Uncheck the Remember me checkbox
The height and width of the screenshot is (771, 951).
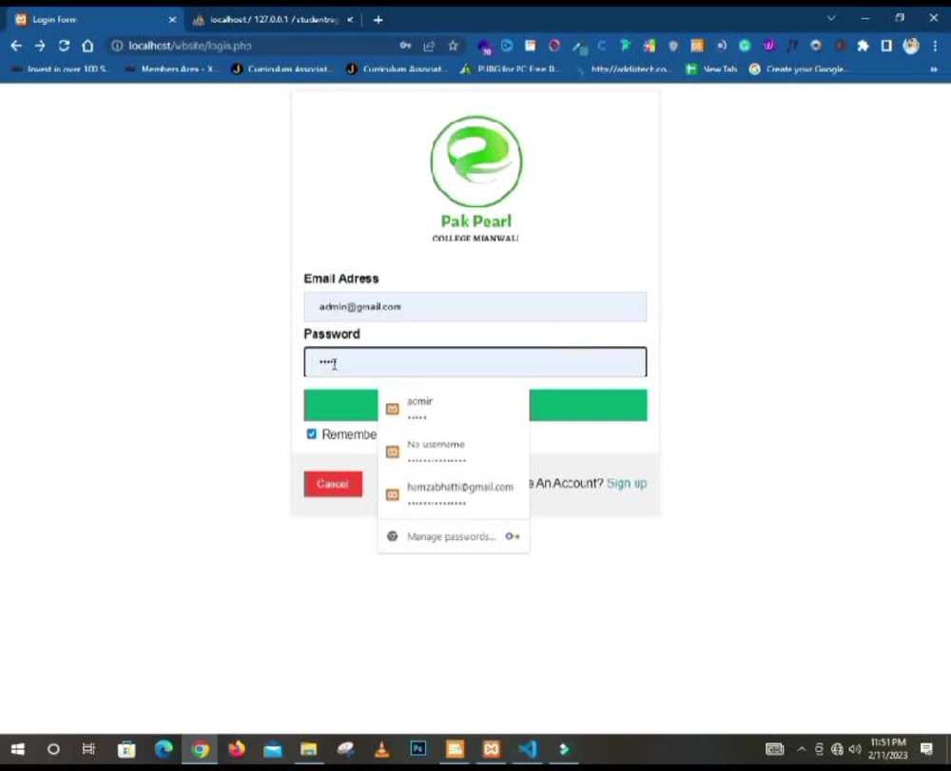[311, 434]
